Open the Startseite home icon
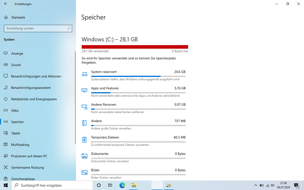This screenshot has width=304, height=190. click(6, 18)
